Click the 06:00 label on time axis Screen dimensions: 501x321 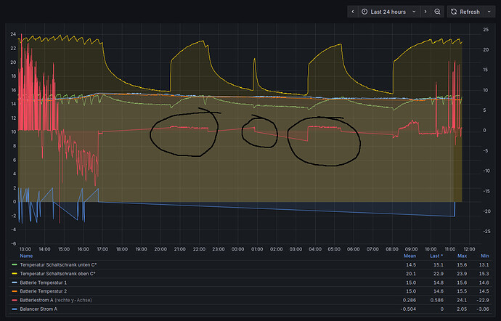coord(354,249)
